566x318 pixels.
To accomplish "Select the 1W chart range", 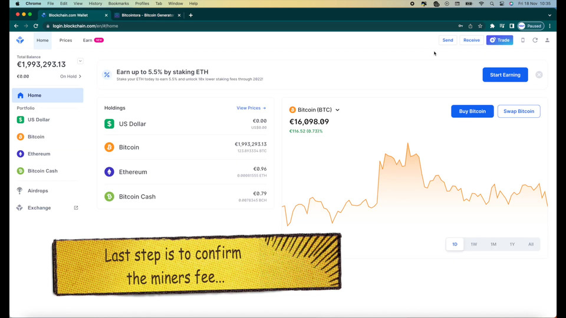I will click(x=474, y=244).
